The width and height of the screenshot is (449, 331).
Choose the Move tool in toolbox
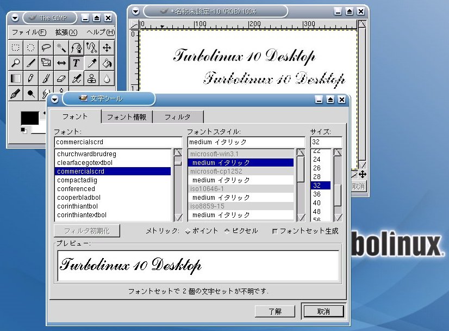click(107, 47)
